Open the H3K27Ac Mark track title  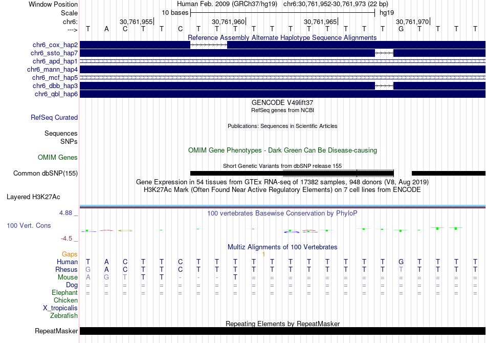click(x=282, y=190)
